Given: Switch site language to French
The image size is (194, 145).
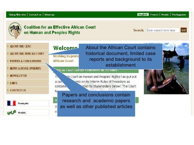Looking at the screenshot, I should [x=154, y=15].
